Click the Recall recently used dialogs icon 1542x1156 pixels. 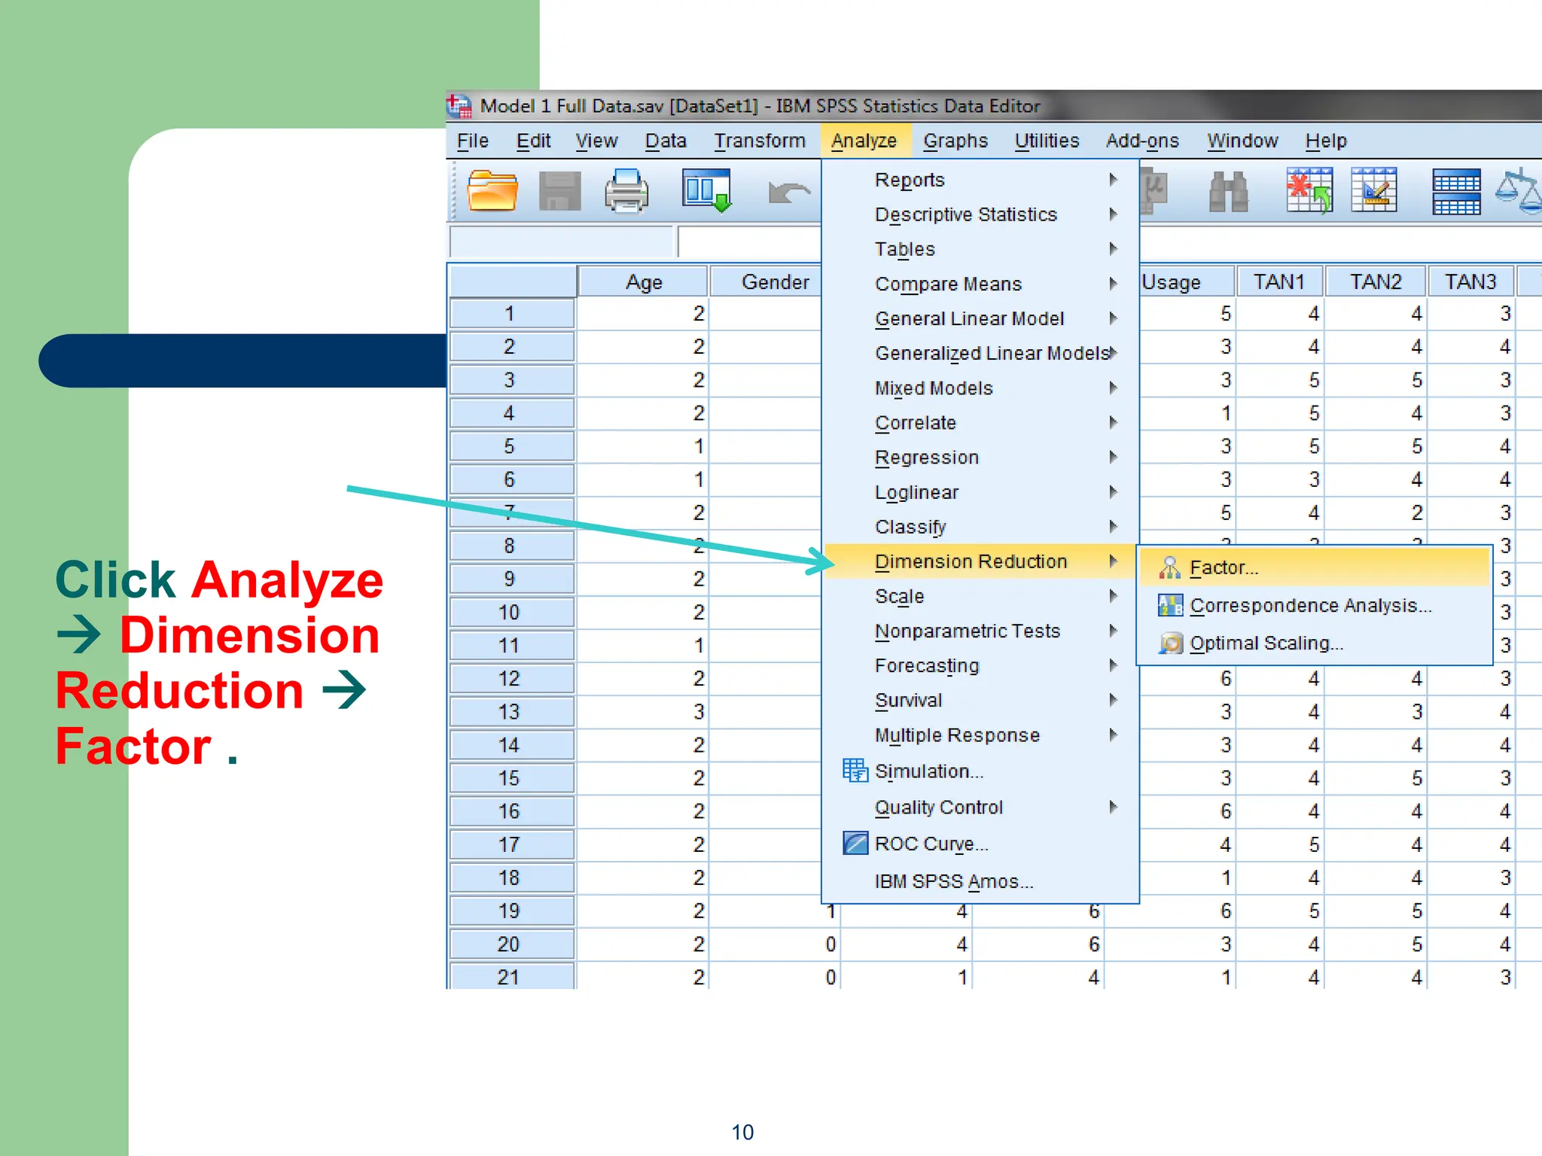[706, 191]
